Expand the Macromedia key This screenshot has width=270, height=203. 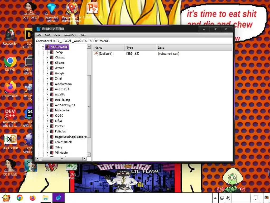click(47, 84)
